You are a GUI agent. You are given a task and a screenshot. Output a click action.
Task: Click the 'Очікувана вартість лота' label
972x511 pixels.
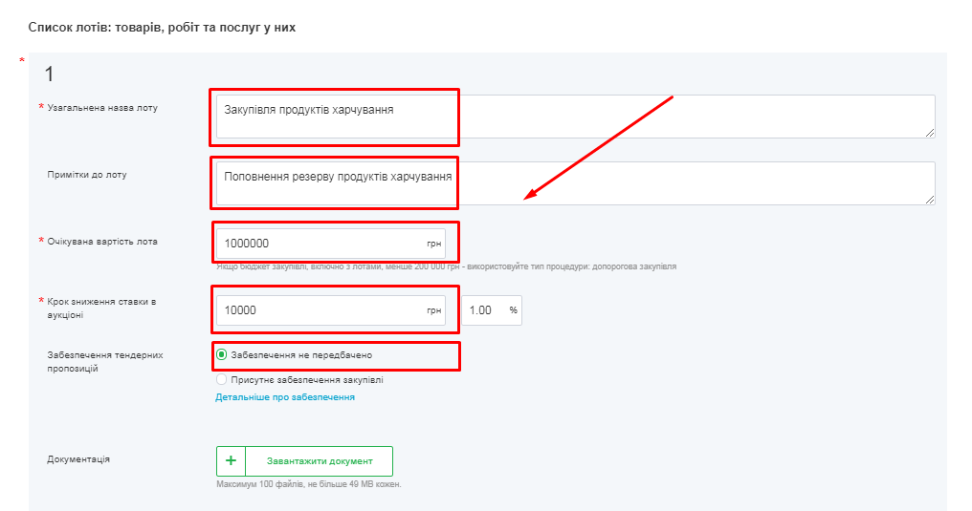(102, 242)
